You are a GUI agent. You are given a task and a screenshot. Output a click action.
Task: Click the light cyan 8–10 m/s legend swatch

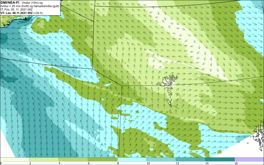132,159
